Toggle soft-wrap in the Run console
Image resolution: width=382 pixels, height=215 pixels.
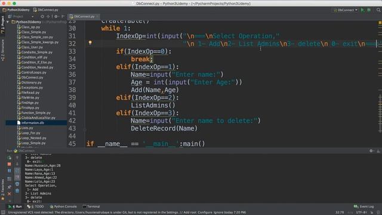coord(17,171)
